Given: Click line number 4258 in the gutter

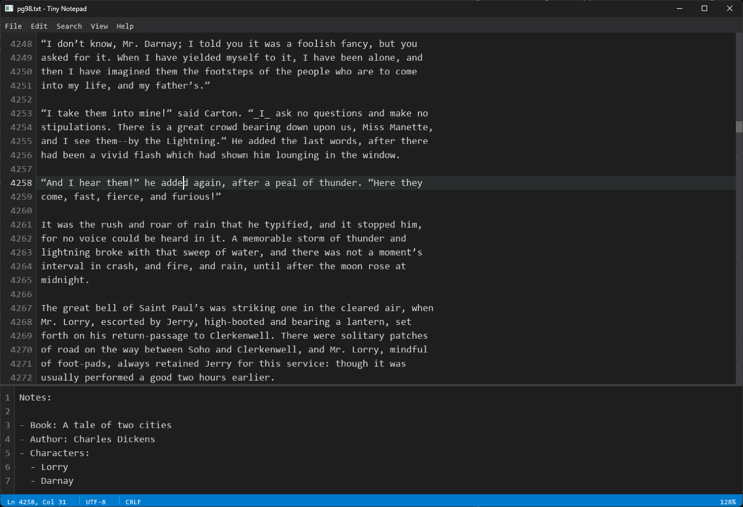Looking at the screenshot, I should (x=21, y=183).
